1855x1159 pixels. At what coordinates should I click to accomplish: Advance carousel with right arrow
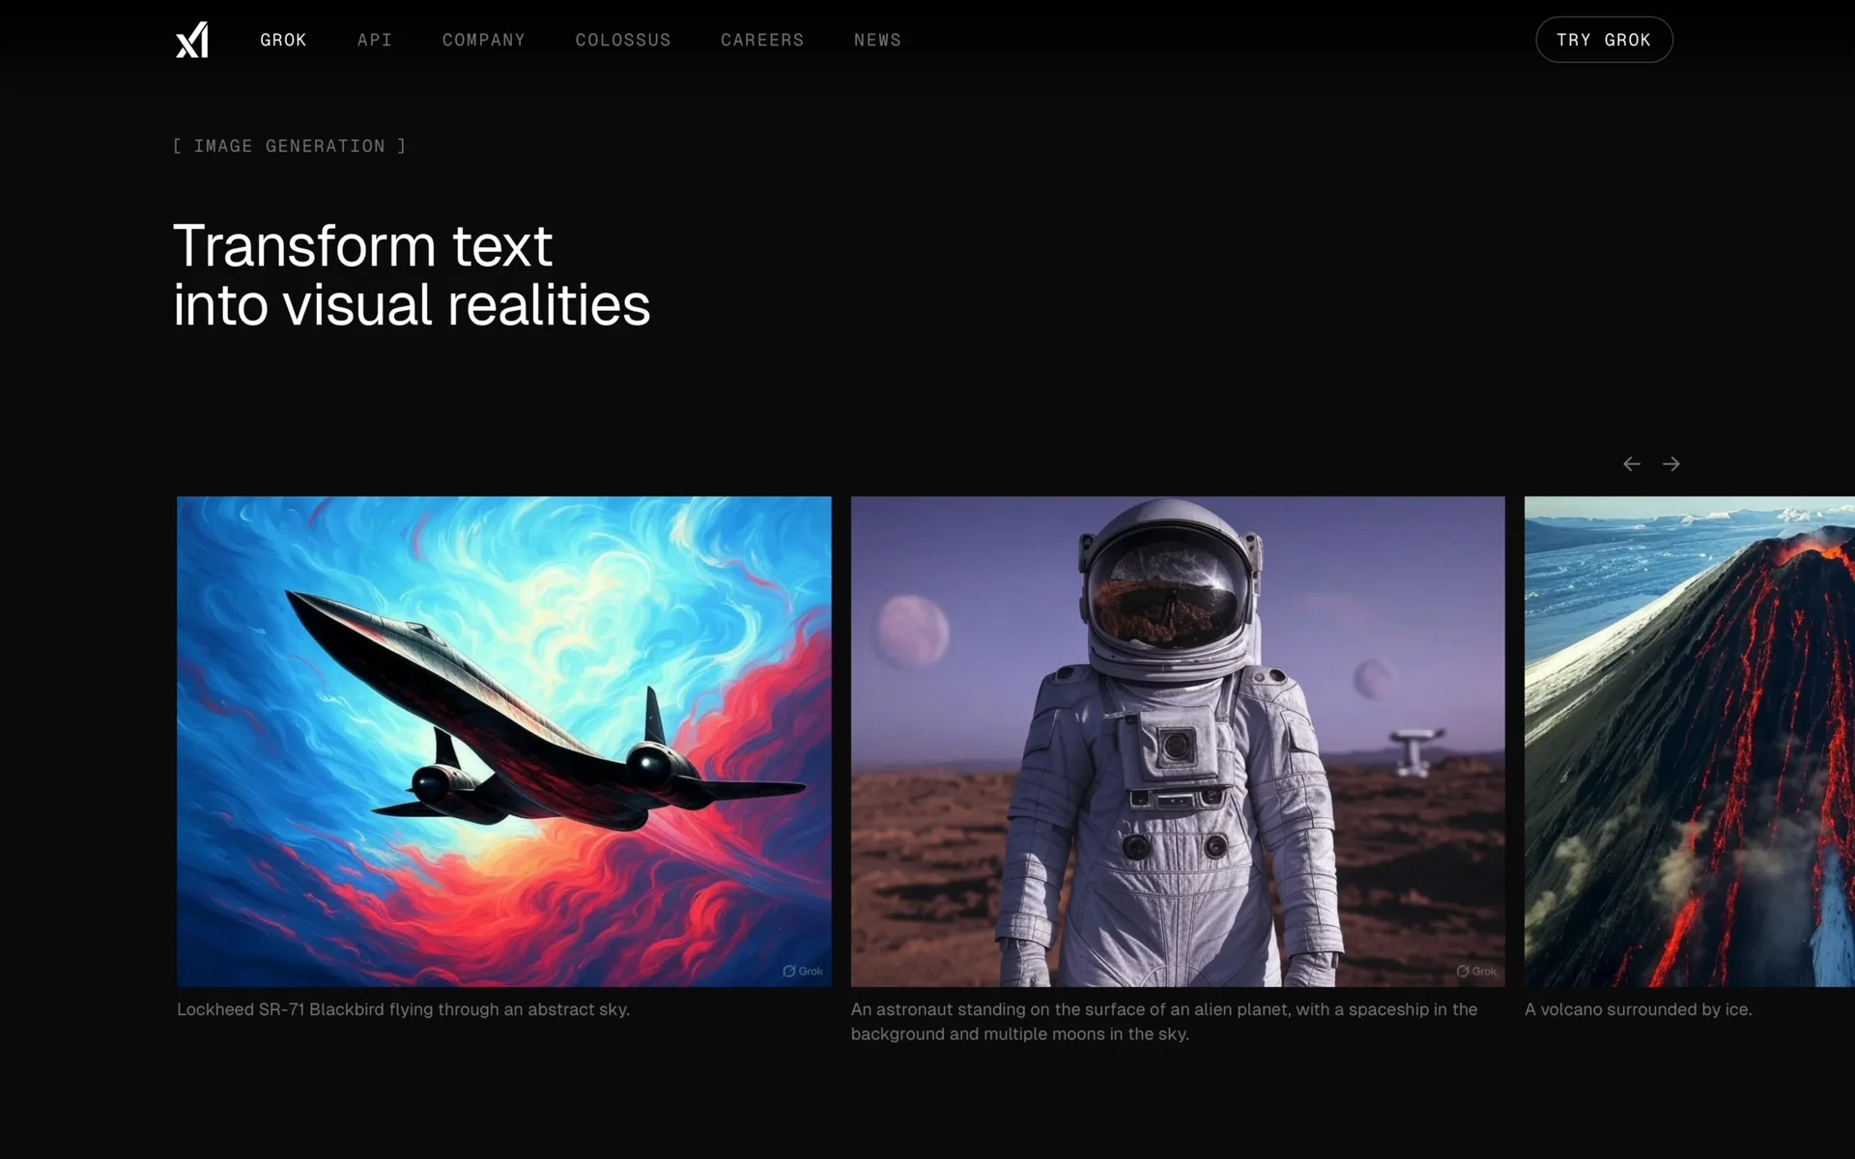coord(1671,465)
